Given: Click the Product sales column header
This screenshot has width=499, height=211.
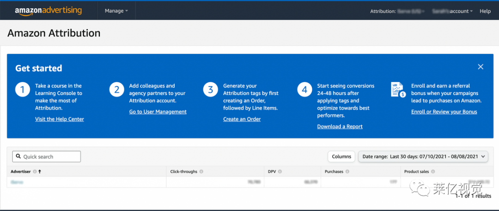Looking at the screenshot, I should pyautogui.click(x=417, y=172).
